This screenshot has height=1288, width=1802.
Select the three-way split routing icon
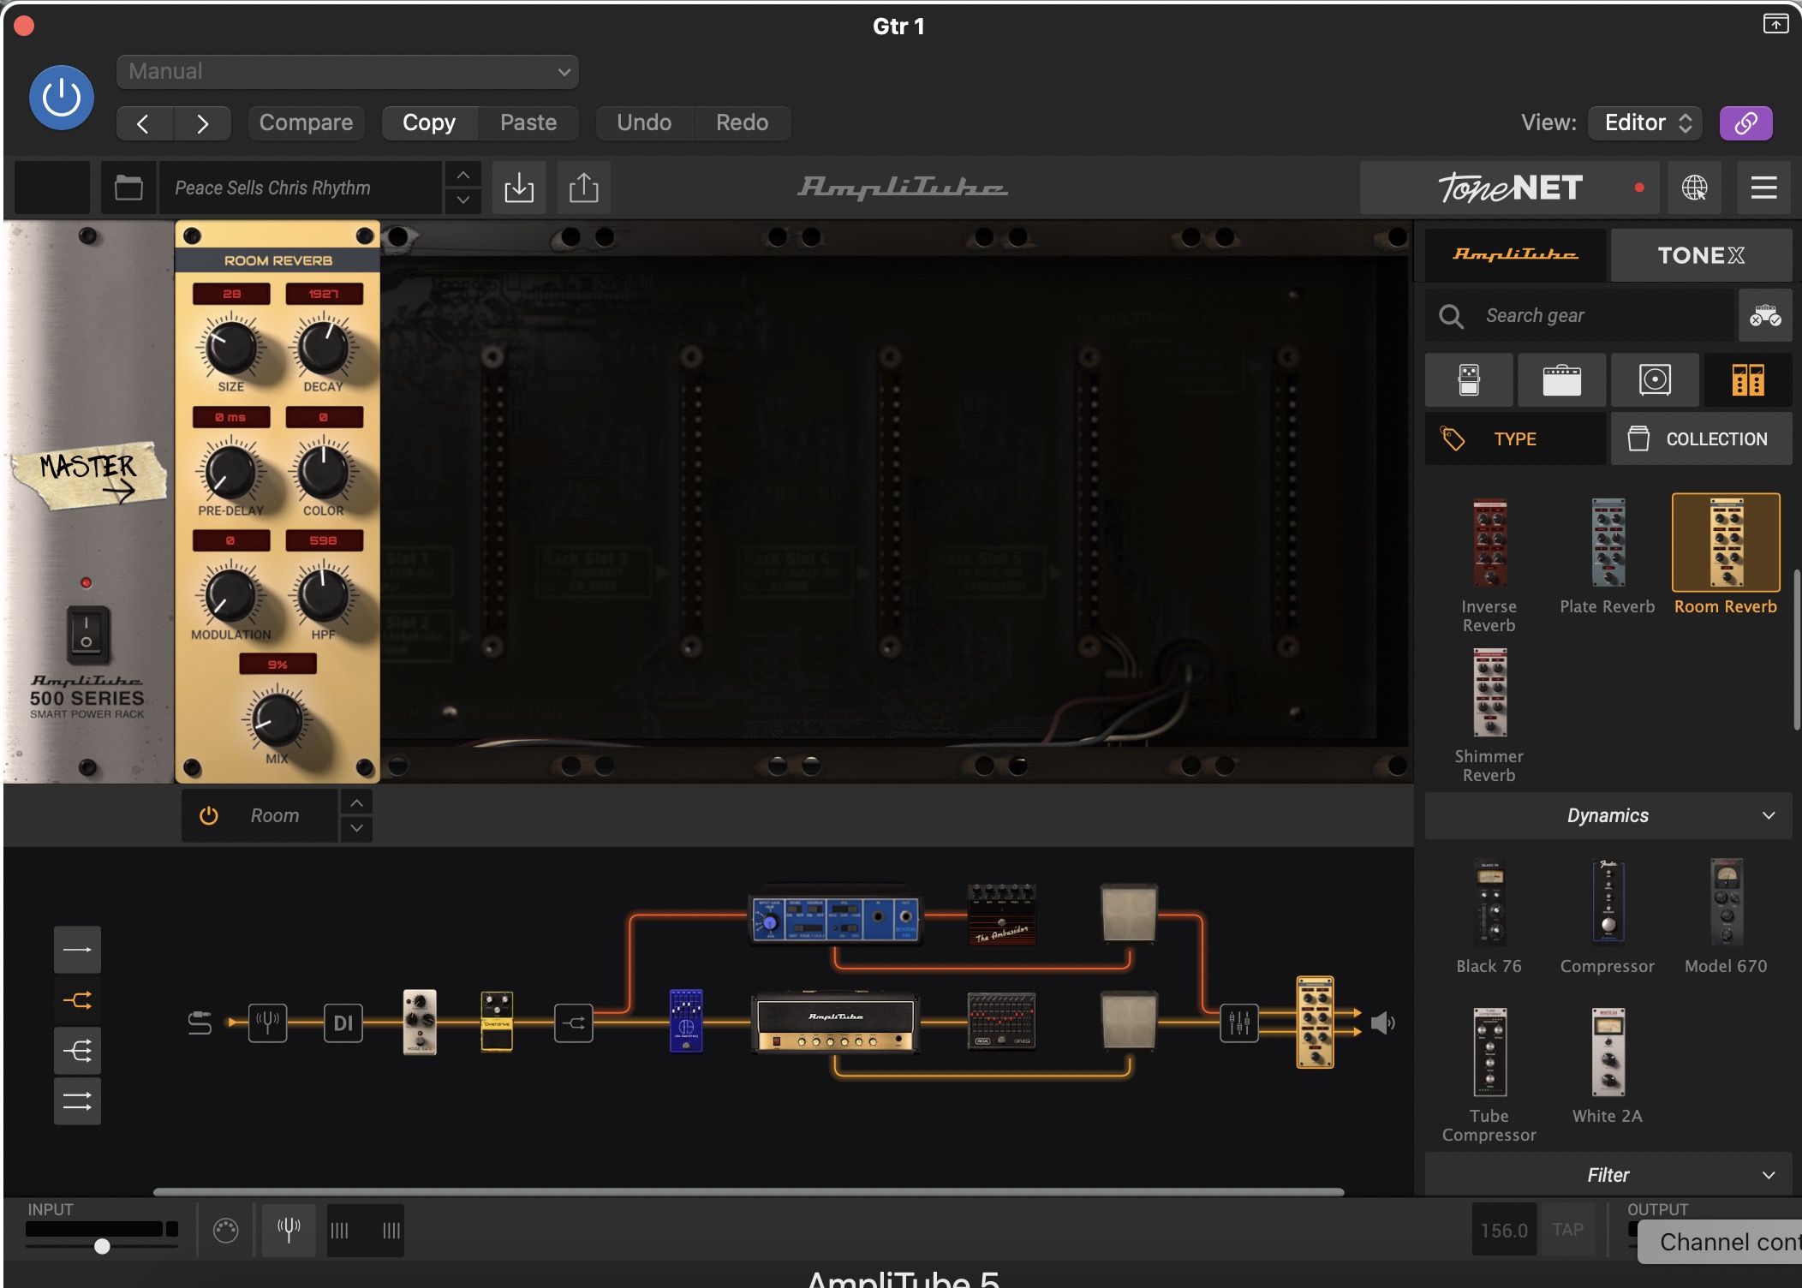77,1050
